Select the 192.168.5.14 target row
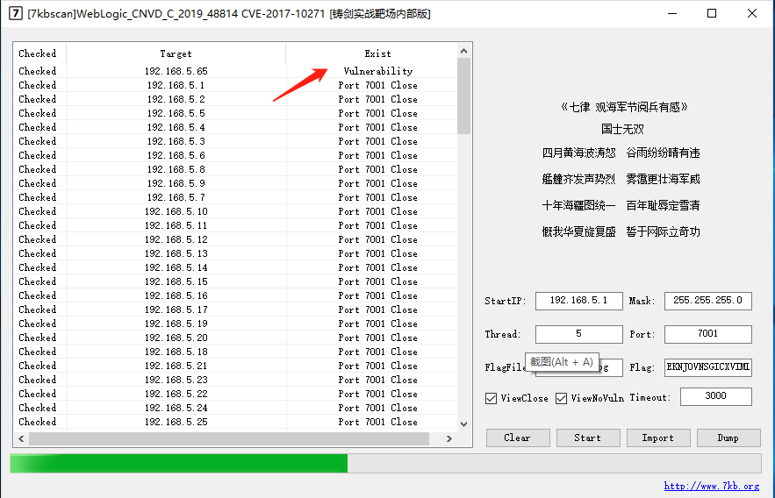The height and width of the screenshot is (498, 775). tap(235, 267)
